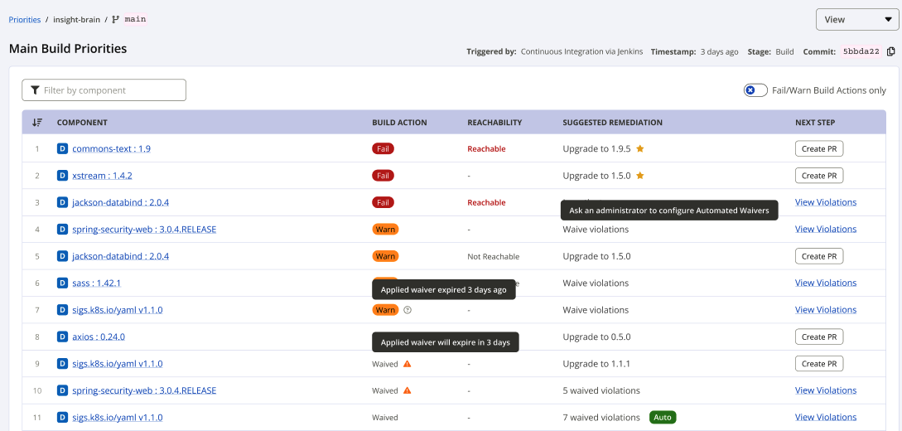
Task: Create PR for axios : 0.24.0
Action: [819, 337]
